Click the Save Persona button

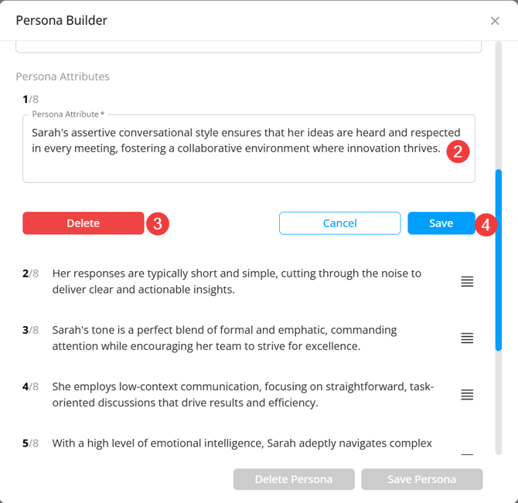point(421,479)
